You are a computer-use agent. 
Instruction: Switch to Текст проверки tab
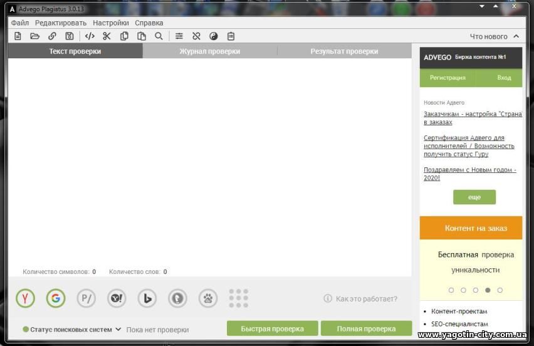[75, 51]
